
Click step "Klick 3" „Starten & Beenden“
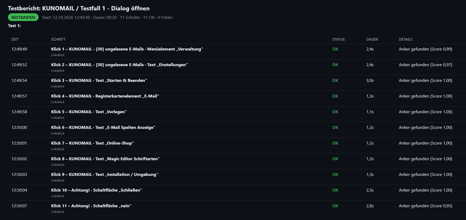point(99,81)
